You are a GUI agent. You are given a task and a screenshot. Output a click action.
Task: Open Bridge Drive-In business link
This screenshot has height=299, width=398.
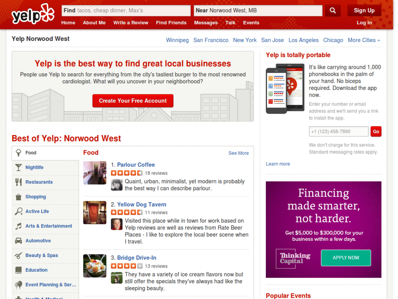[136, 258]
